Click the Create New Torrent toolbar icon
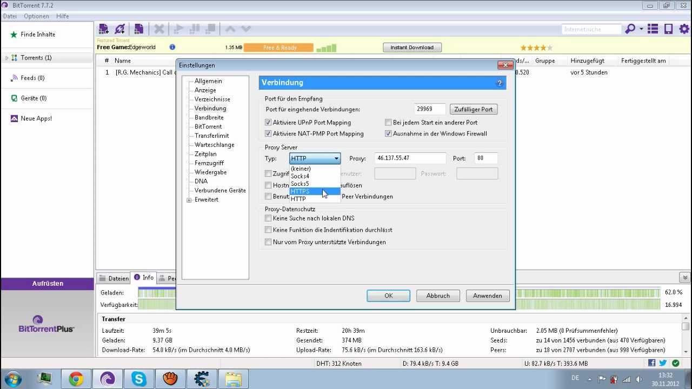The height and width of the screenshot is (389, 692). click(139, 29)
